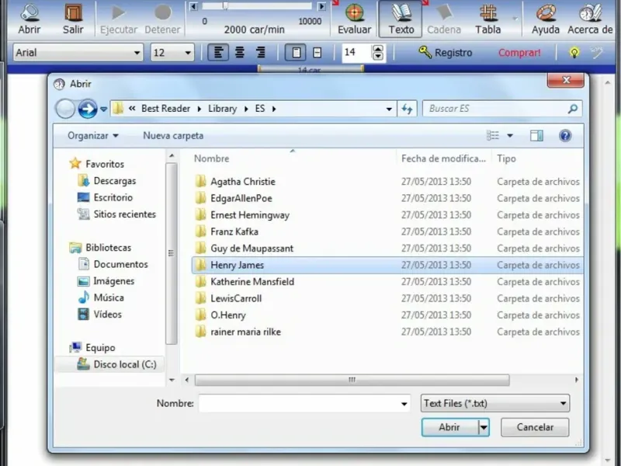Toggle the single-line view icon
Viewport: 621px width, 466px height.
(x=317, y=52)
